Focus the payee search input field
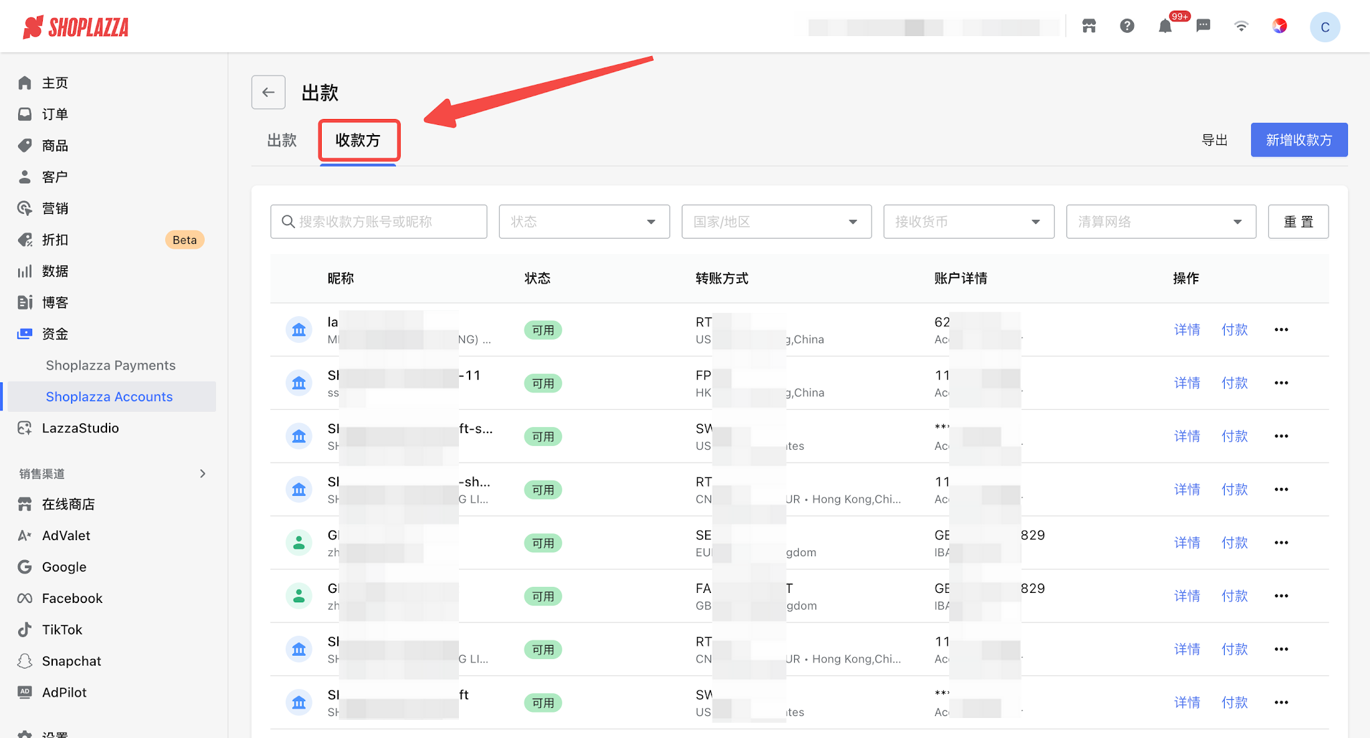This screenshot has height=738, width=1370. pyautogui.click(x=379, y=221)
